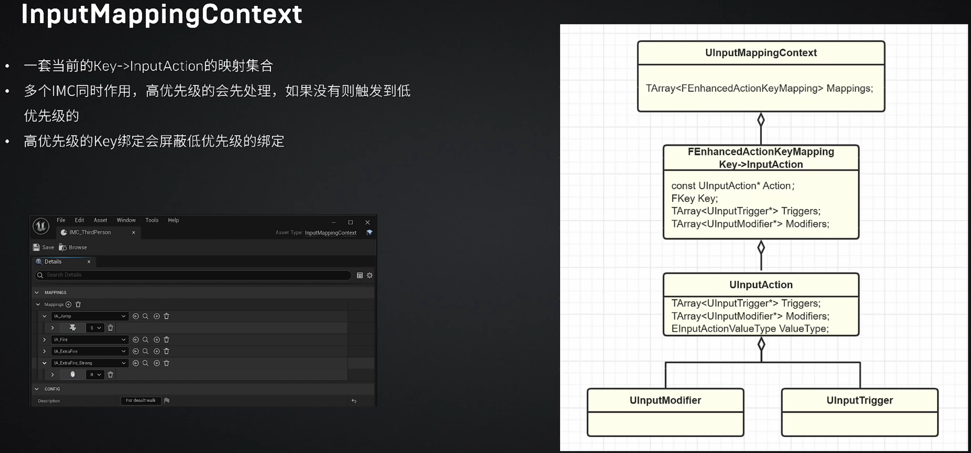Viewport: 971px width, 453px height.
Task: Open the S key dropdown under IA_Jump
Action: pyautogui.click(x=95, y=328)
